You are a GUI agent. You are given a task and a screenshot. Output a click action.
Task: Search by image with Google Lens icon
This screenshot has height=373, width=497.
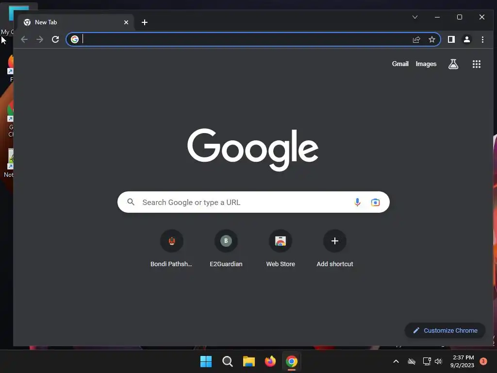375,202
